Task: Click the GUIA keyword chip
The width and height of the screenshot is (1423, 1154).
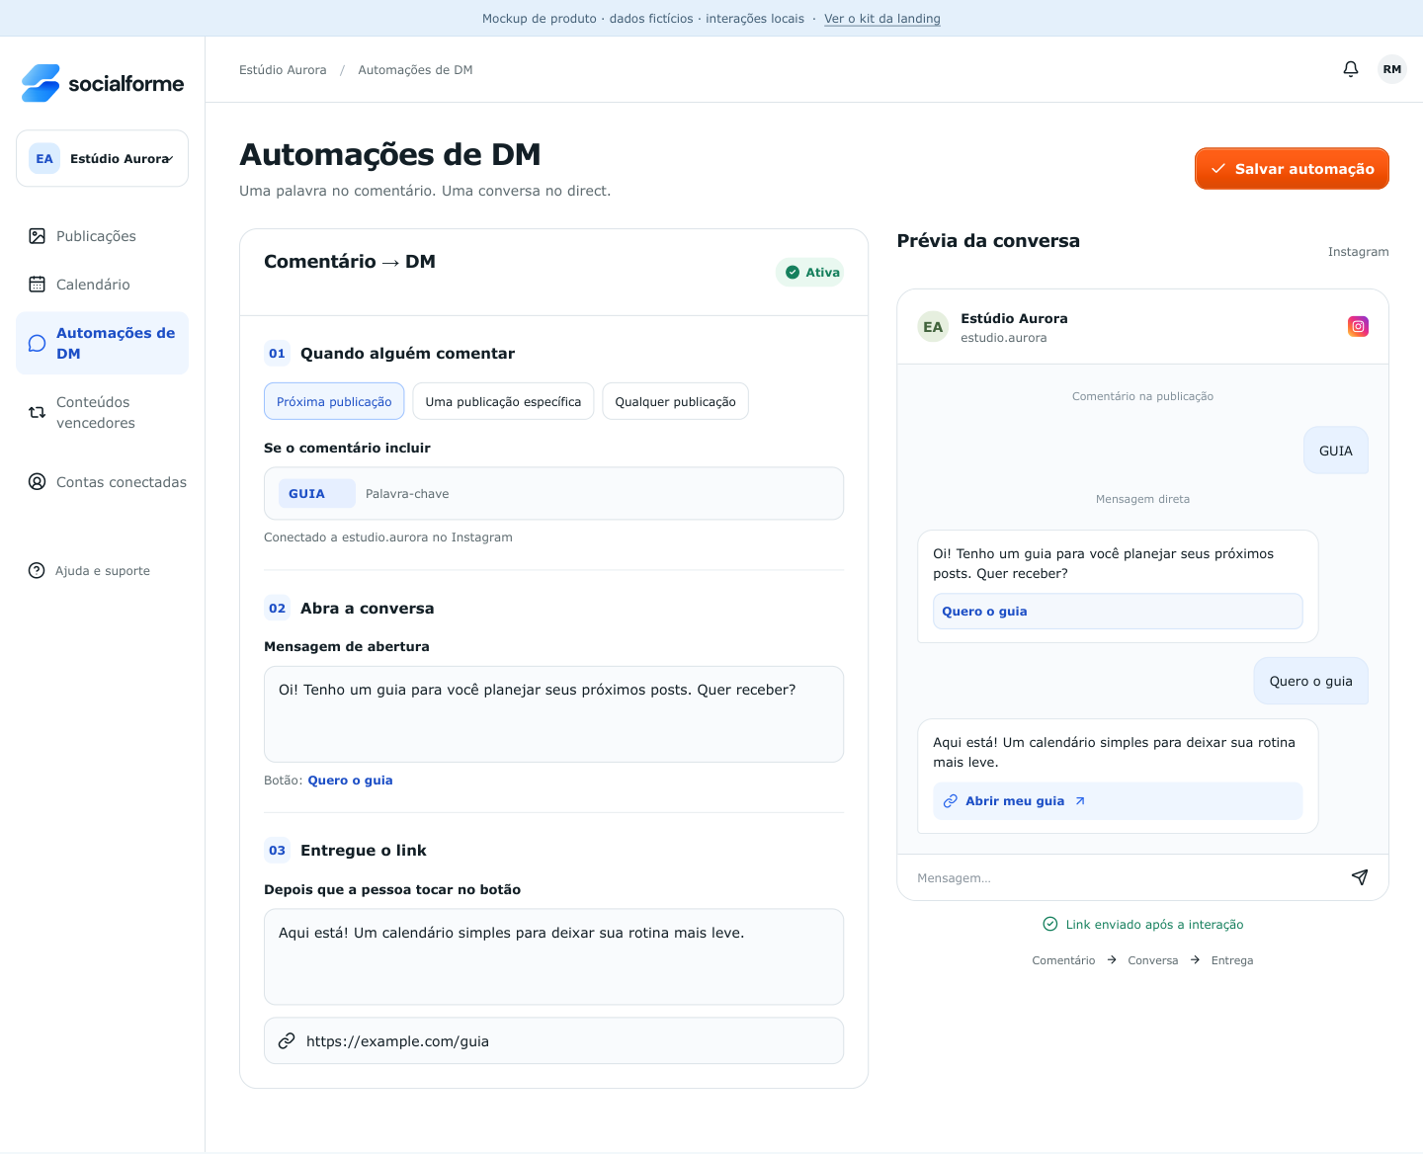Action: coord(317,494)
